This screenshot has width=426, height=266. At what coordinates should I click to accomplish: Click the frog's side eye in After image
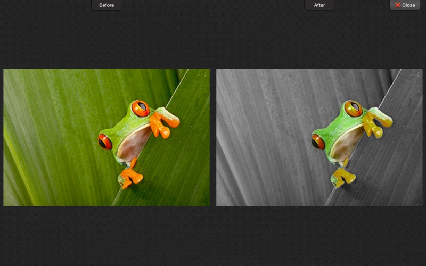(317, 142)
